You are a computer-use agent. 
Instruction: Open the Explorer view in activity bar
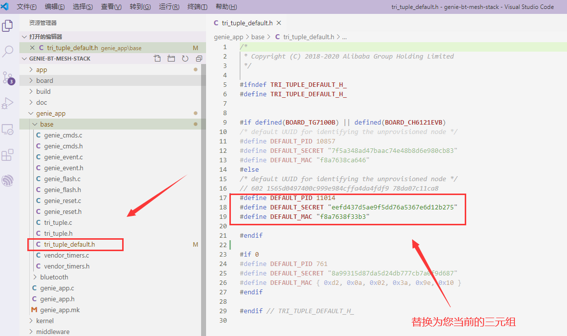7,26
